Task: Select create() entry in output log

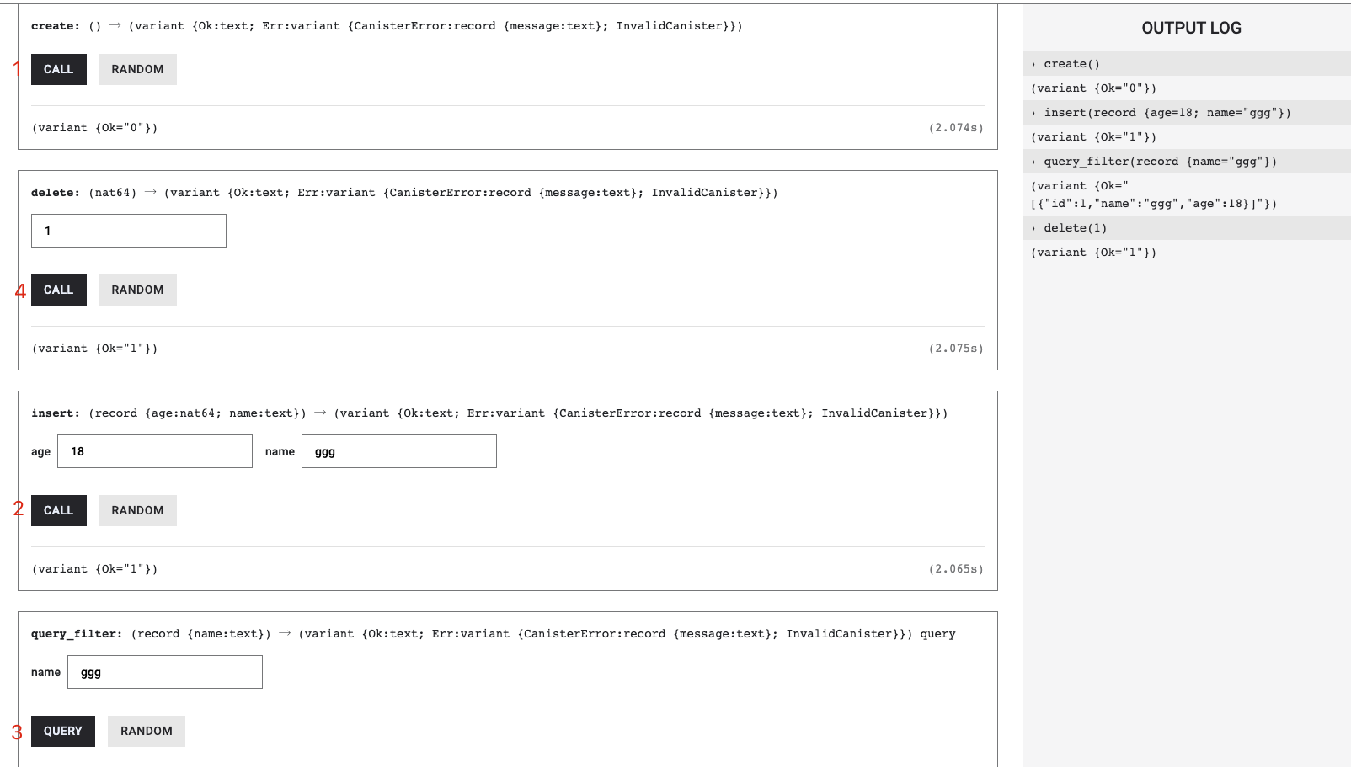Action: [1071, 64]
